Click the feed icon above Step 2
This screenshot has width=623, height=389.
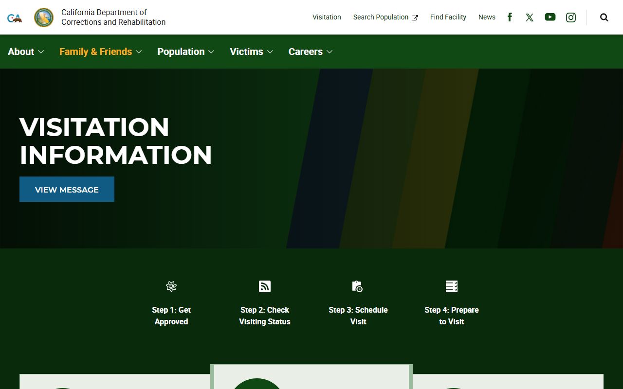pos(265,286)
